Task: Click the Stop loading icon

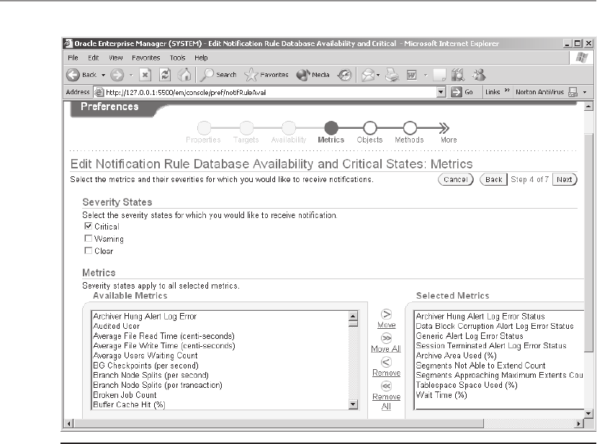Action: [x=145, y=75]
